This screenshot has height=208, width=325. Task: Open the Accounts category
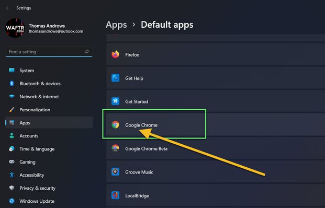coord(49,136)
